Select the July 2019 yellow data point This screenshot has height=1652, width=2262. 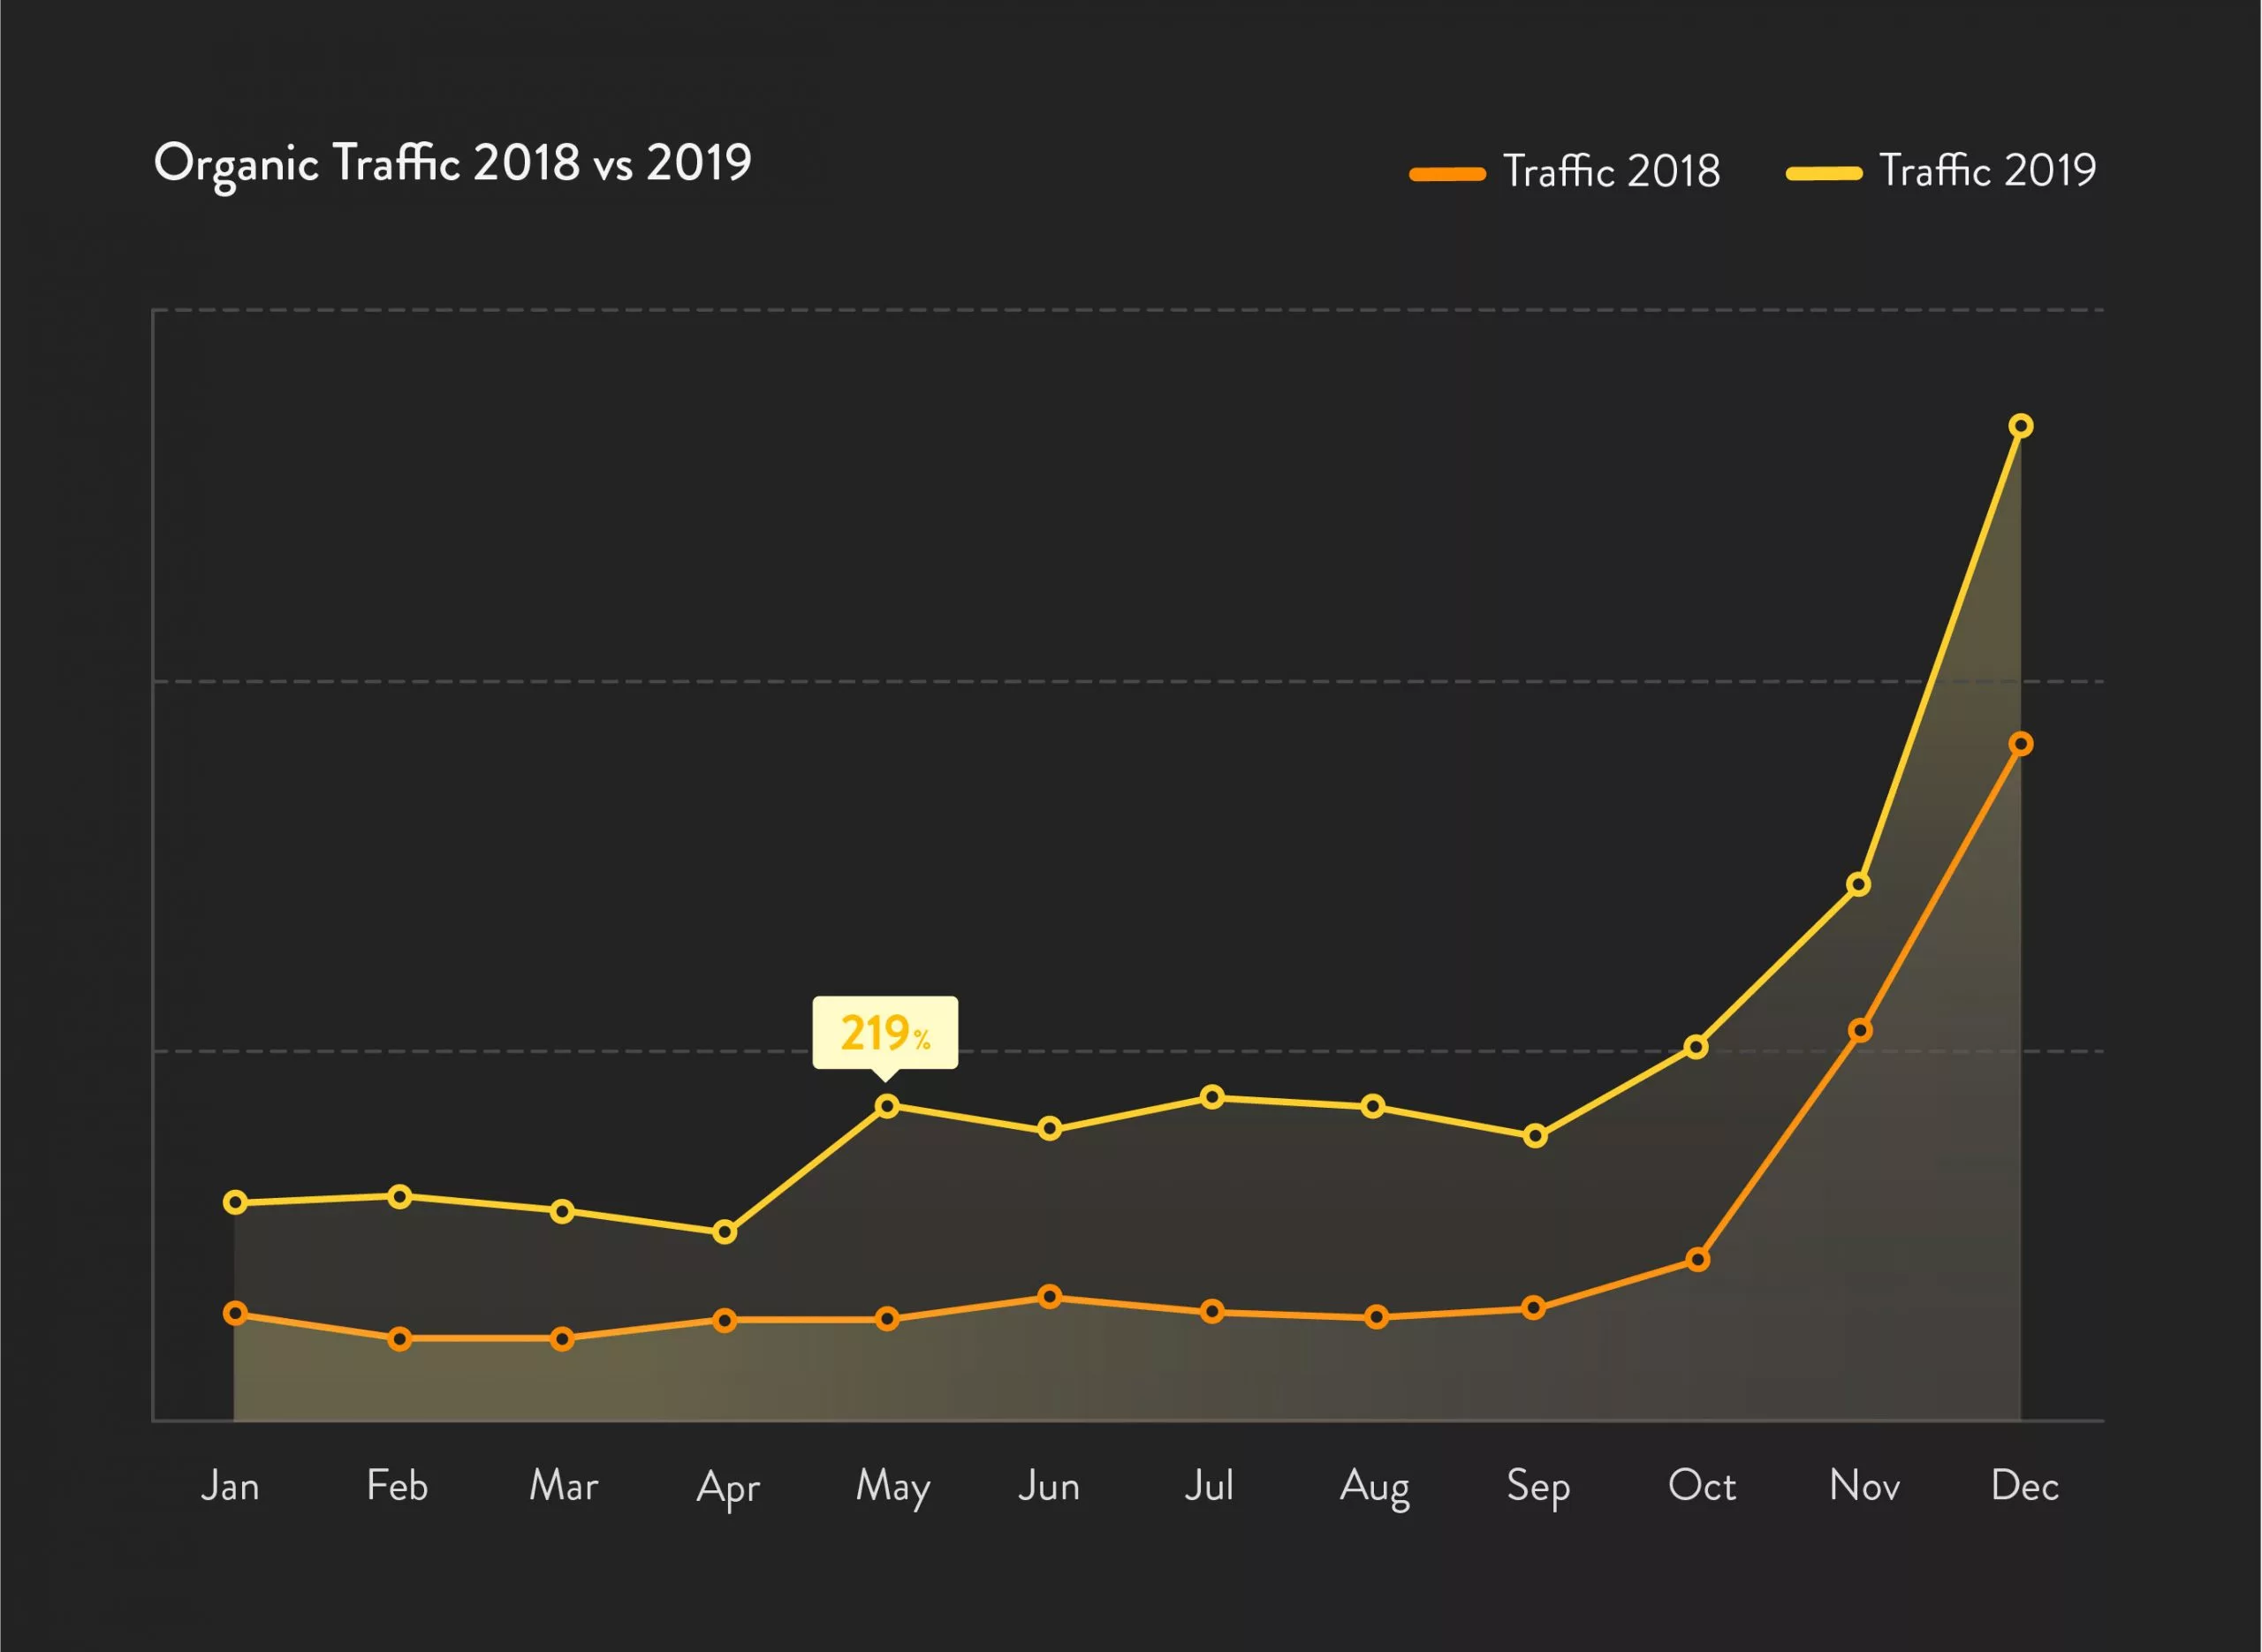[1212, 1098]
